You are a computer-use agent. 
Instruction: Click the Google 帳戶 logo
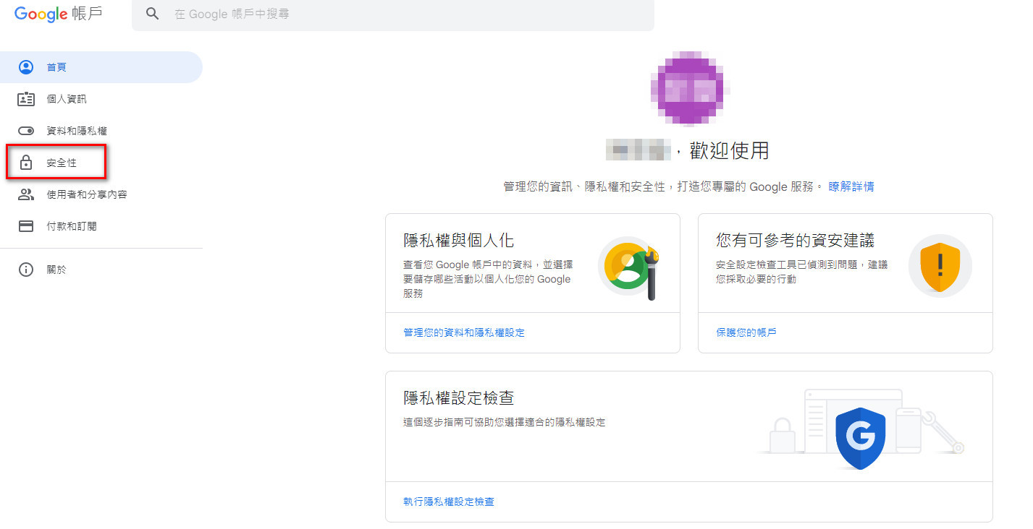[x=58, y=14]
